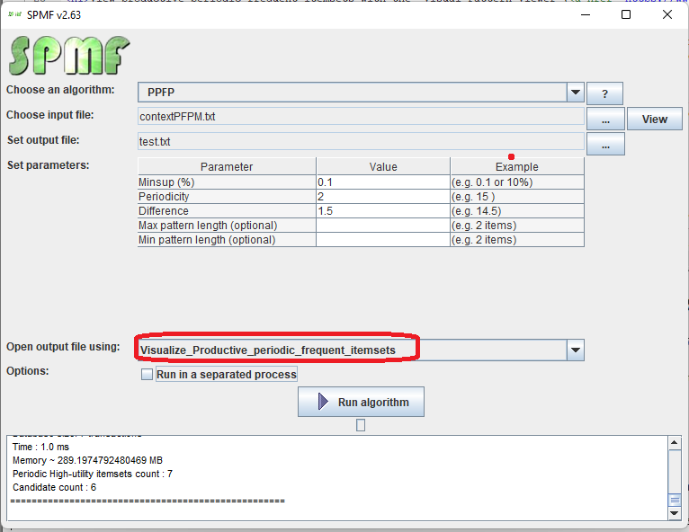Click the SPMF window title bar icon

click(x=15, y=14)
